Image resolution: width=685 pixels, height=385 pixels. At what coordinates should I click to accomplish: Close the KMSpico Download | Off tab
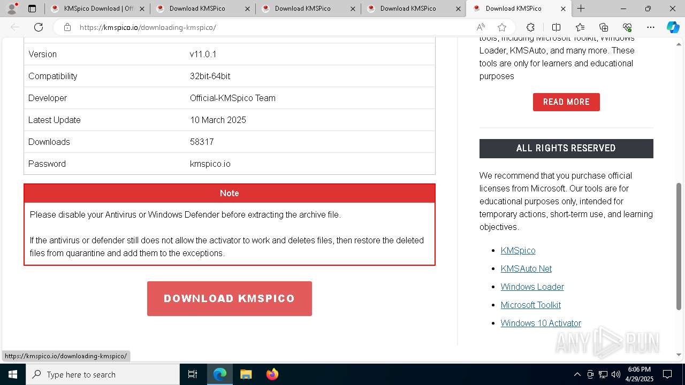point(142,9)
